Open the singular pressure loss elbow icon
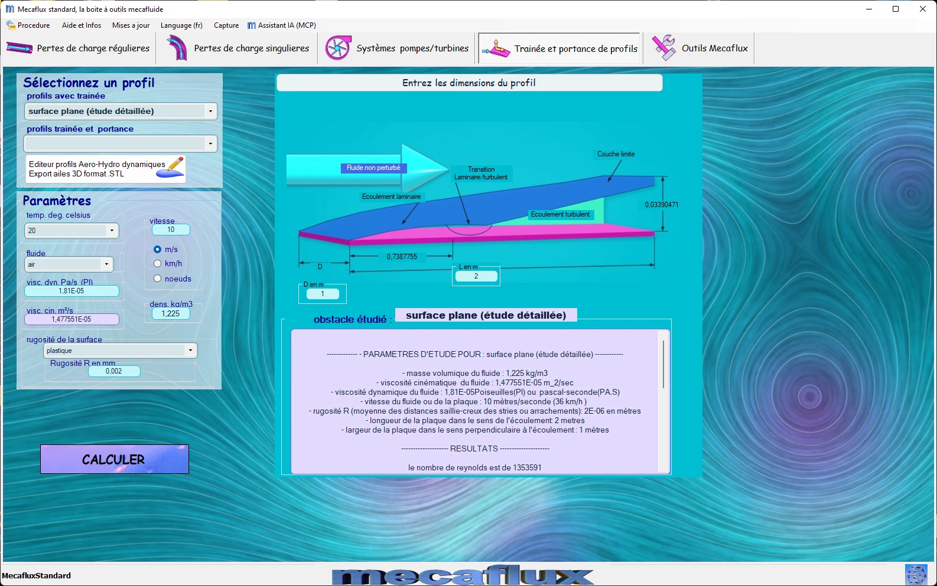The width and height of the screenshot is (937, 586). [177, 48]
